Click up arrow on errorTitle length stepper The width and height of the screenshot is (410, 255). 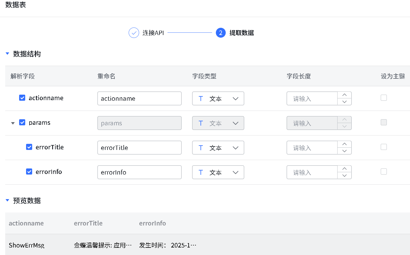(x=344, y=144)
